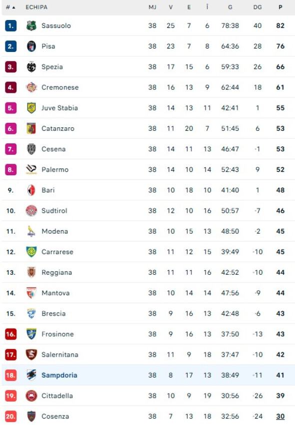This screenshot has height=425, width=295.
Task: Click the V wins column header
Action: pos(170,7)
